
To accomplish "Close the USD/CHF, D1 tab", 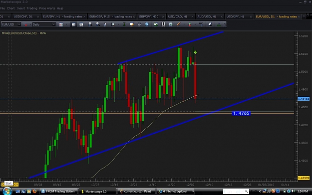I will pos(38,16).
